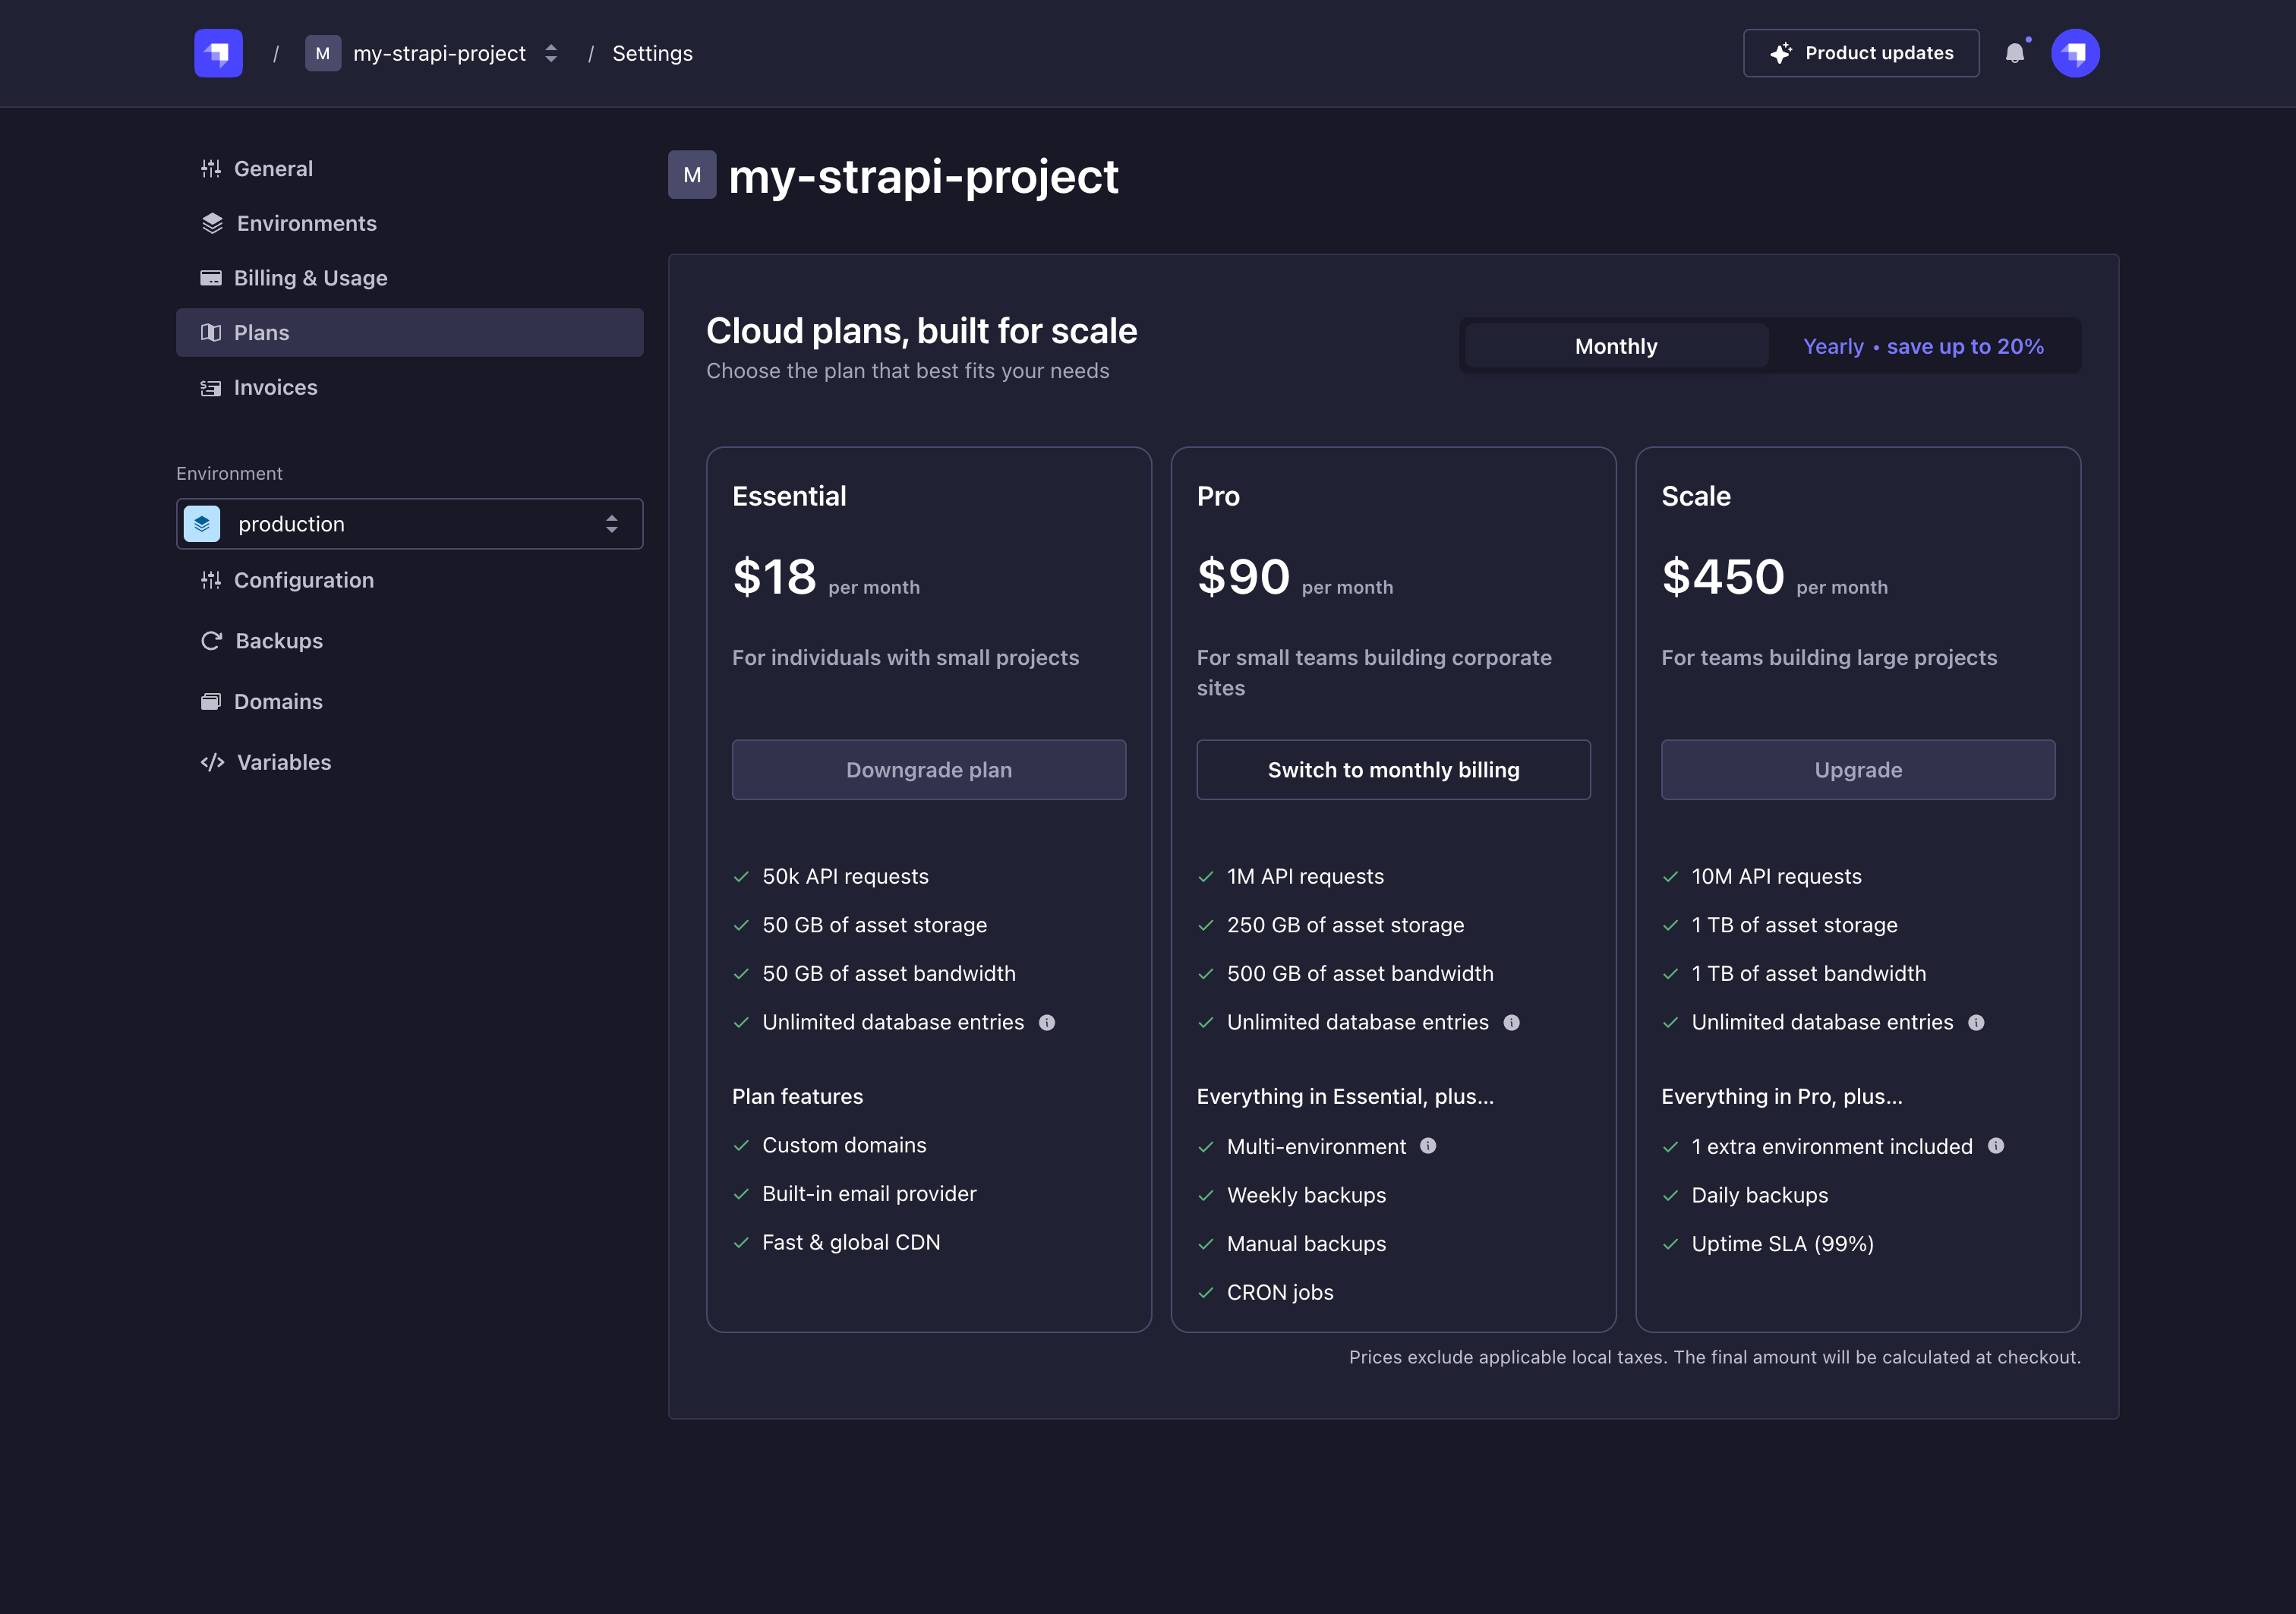Open the production environment dropdown
2296x1614 pixels.
coord(410,524)
